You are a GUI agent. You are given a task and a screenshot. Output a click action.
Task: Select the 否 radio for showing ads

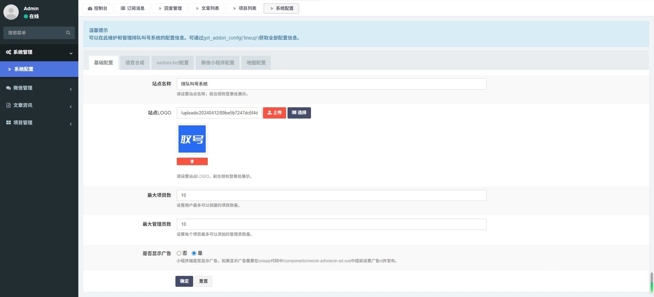[179, 253]
